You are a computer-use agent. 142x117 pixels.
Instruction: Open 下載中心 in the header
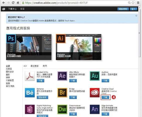[12, 9]
